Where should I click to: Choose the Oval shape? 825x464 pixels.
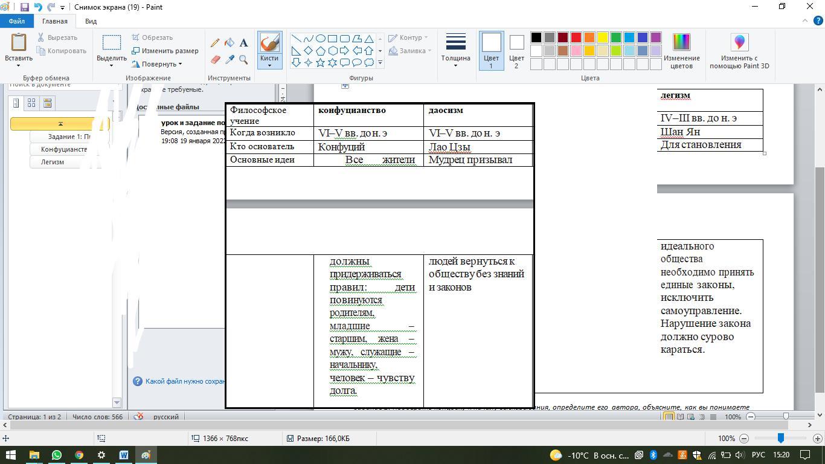tap(321, 39)
